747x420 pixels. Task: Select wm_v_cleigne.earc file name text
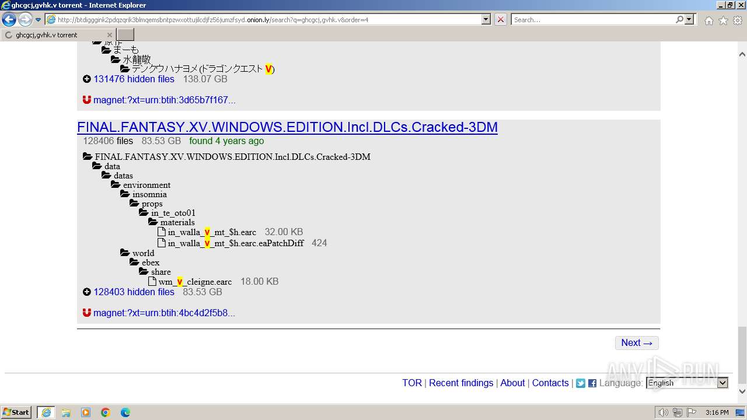point(195,282)
